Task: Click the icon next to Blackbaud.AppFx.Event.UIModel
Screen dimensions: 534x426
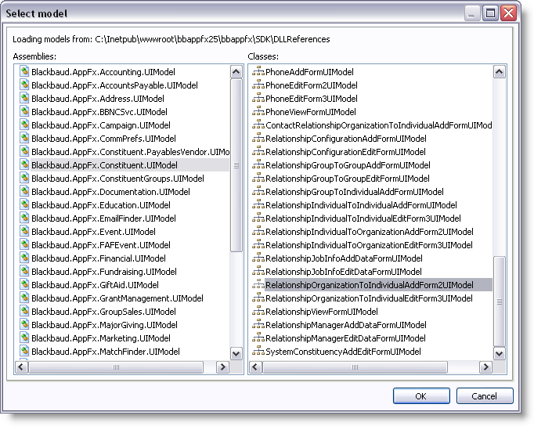Action: [x=24, y=231]
